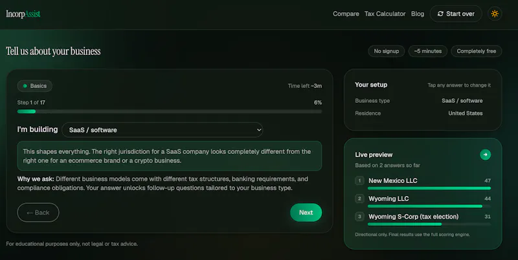Click the 'Live preview' heading
The height and width of the screenshot is (260, 518).
pyautogui.click(x=374, y=155)
